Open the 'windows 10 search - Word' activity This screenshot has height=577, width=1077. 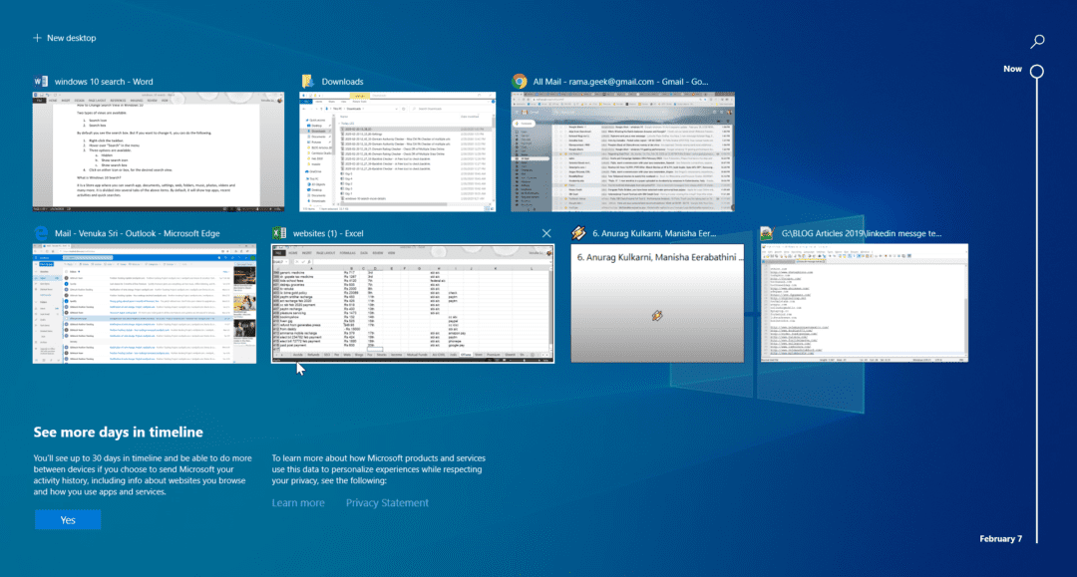coord(158,149)
